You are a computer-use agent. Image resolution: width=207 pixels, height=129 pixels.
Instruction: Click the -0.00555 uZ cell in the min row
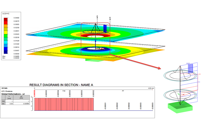(x=22, y=104)
